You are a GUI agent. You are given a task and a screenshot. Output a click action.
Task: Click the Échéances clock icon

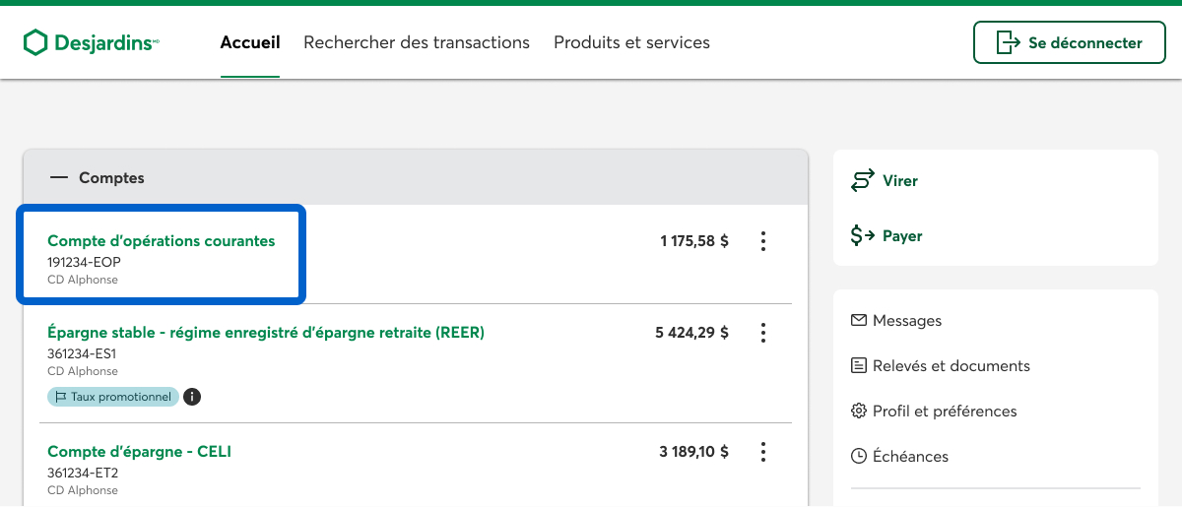coord(859,457)
